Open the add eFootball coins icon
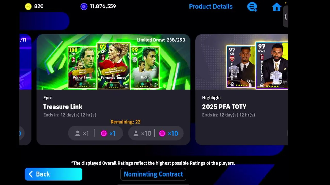Image resolution: width=330 pixels, height=185 pixels. point(252,7)
